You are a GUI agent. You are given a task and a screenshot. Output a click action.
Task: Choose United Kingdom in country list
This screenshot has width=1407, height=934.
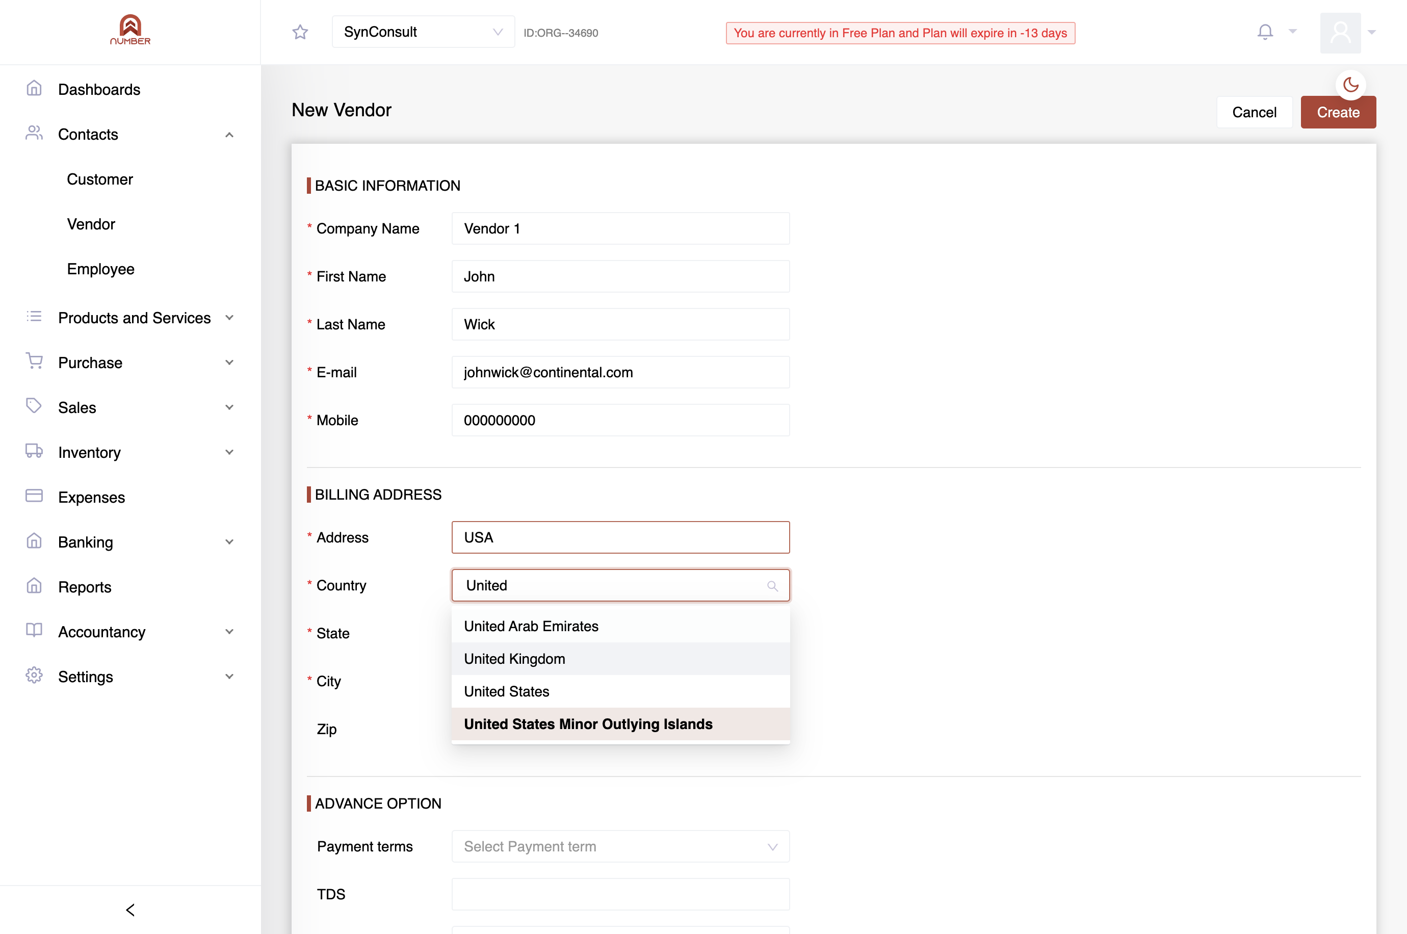[620, 659]
